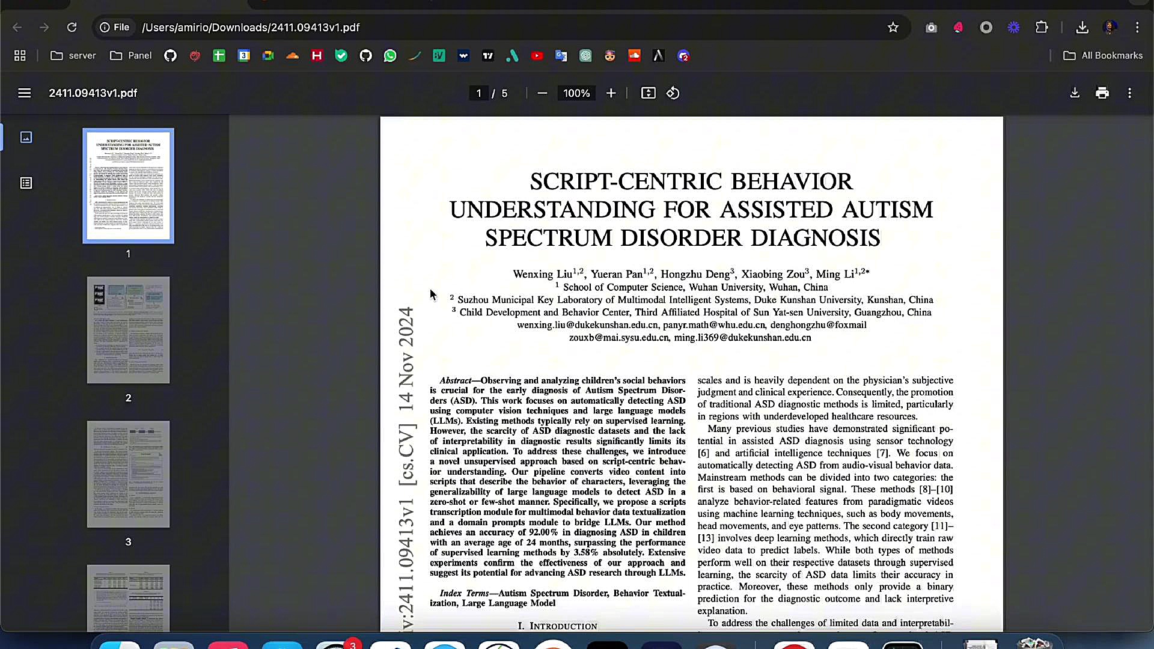The image size is (1154, 649).
Task: Open the Extensions puzzle icon
Action: pyautogui.click(x=1042, y=28)
